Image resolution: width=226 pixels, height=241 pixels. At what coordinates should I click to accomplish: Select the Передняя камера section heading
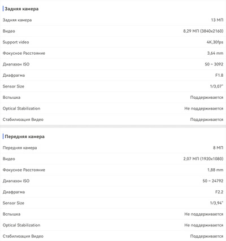tap(24, 137)
